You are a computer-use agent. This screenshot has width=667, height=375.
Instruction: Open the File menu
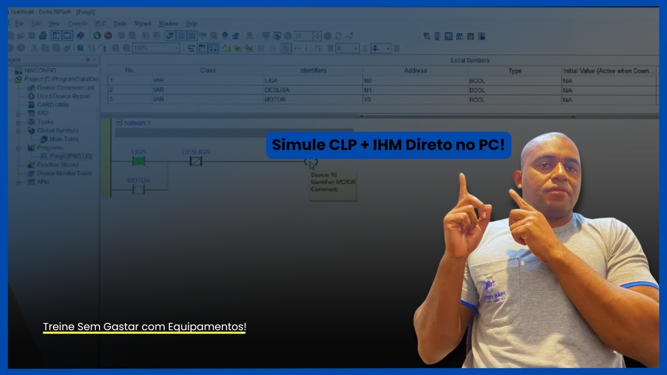pyautogui.click(x=19, y=23)
